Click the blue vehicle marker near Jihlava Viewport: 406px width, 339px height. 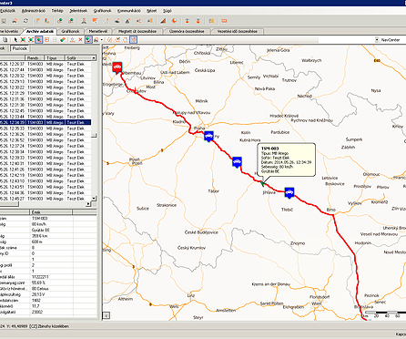click(289, 192)
